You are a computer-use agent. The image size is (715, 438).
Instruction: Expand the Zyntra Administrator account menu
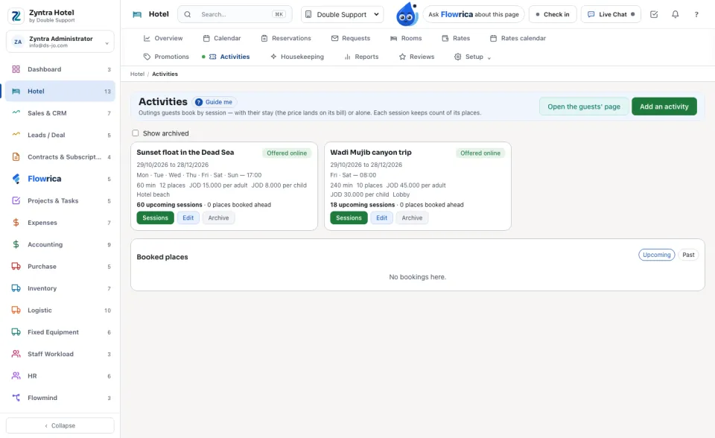tap(60, 42)
